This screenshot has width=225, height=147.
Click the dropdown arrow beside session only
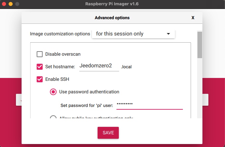tap(168, 34)
